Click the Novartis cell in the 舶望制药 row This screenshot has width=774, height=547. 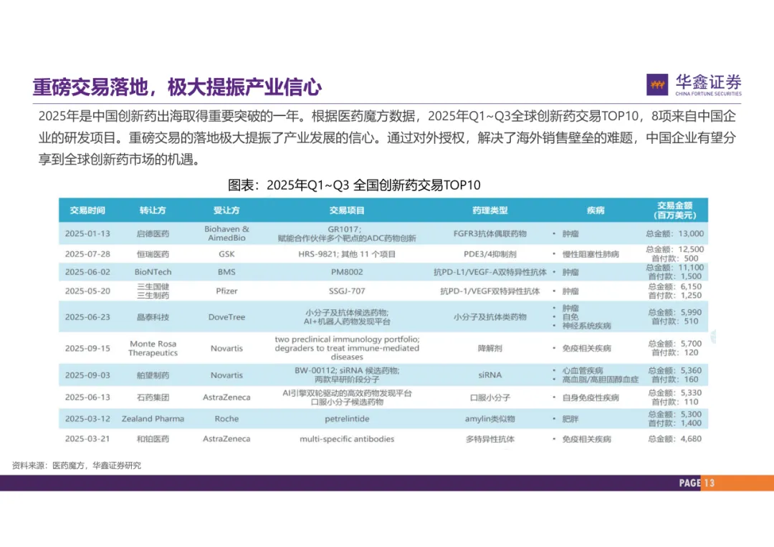click(226, 375)
